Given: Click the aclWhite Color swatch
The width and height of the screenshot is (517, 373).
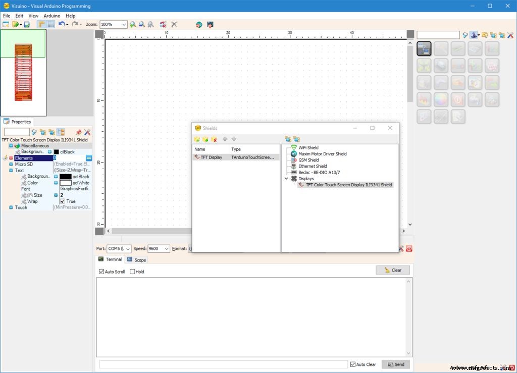Looking at the screenshot, I should coord(66,183).
